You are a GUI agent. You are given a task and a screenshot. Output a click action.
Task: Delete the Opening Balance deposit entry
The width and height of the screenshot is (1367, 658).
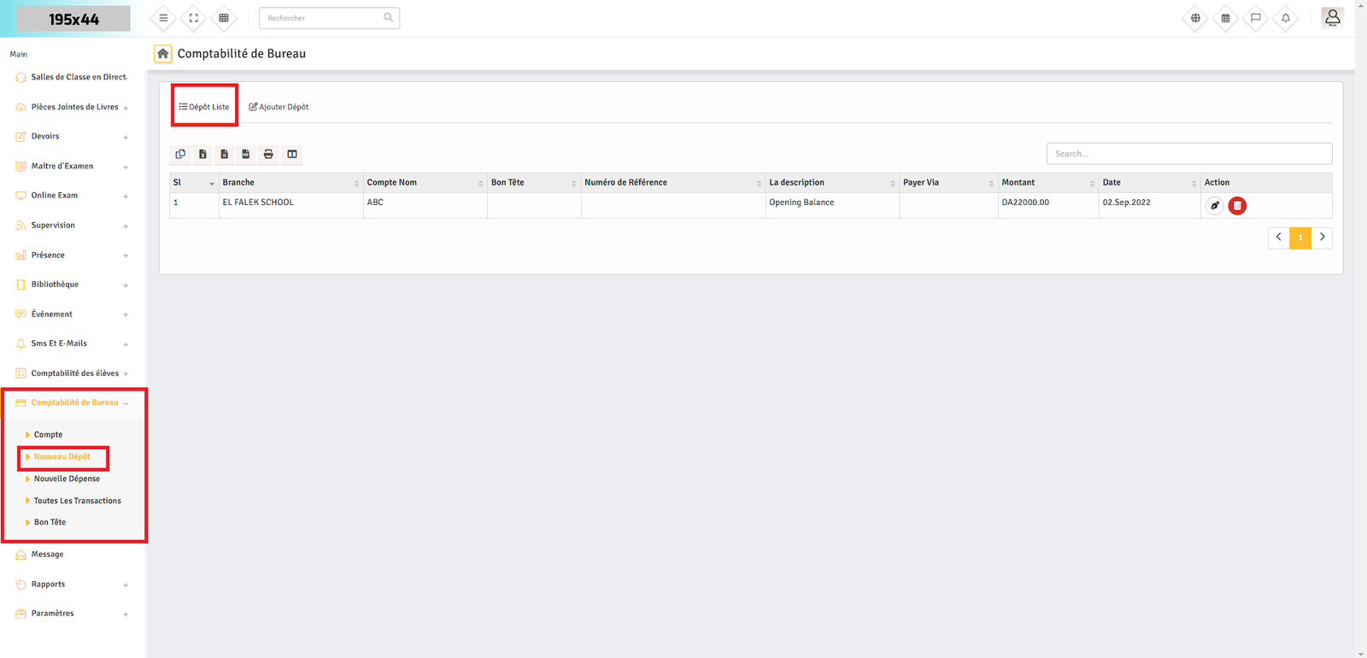(1237, 206)
